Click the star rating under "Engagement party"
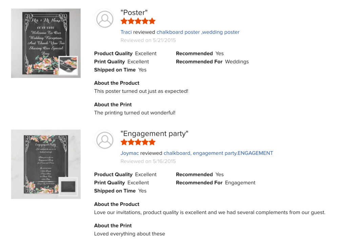Screen dimensions: 347x244 click(138, 142)
